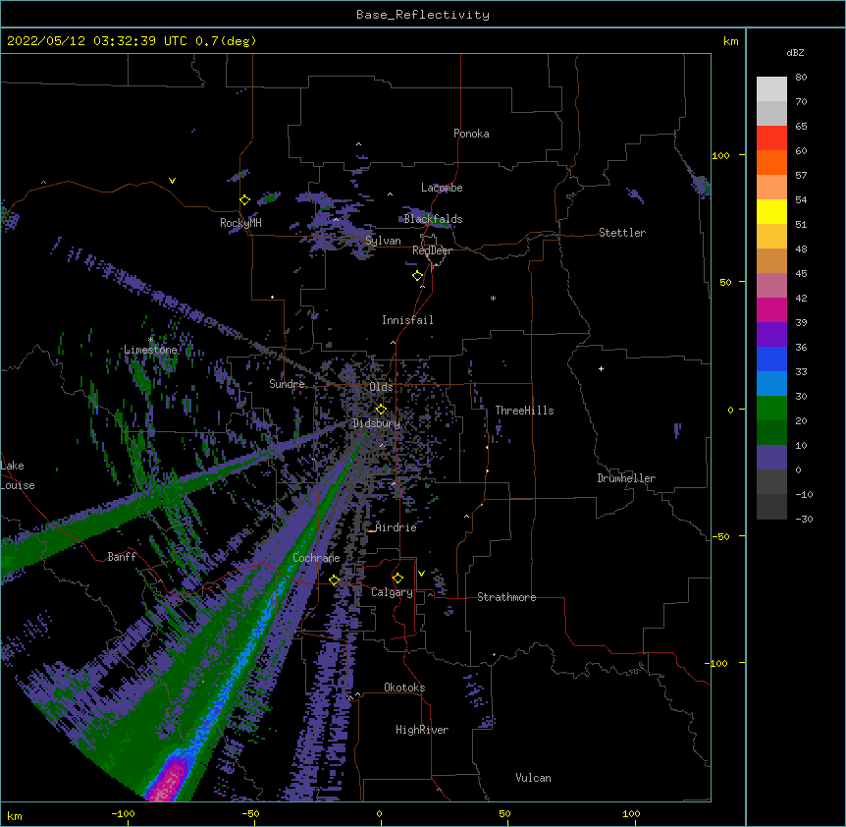Click the Okotoks town label
Viewport: 846px width, 827px height.
(x=404, y=688)
